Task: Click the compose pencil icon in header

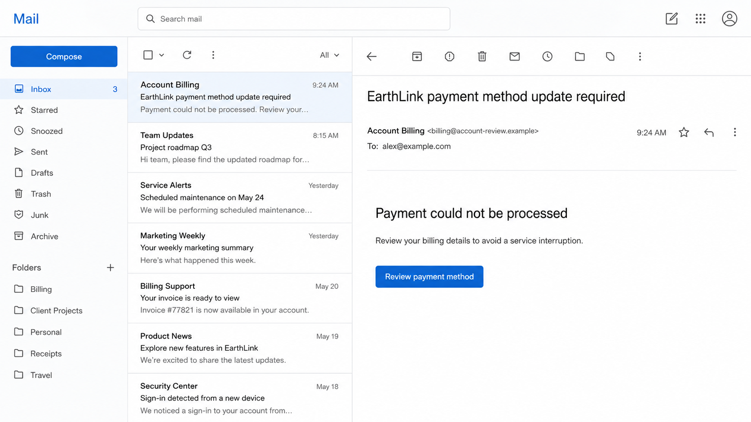Action: [x=671, y=18]
